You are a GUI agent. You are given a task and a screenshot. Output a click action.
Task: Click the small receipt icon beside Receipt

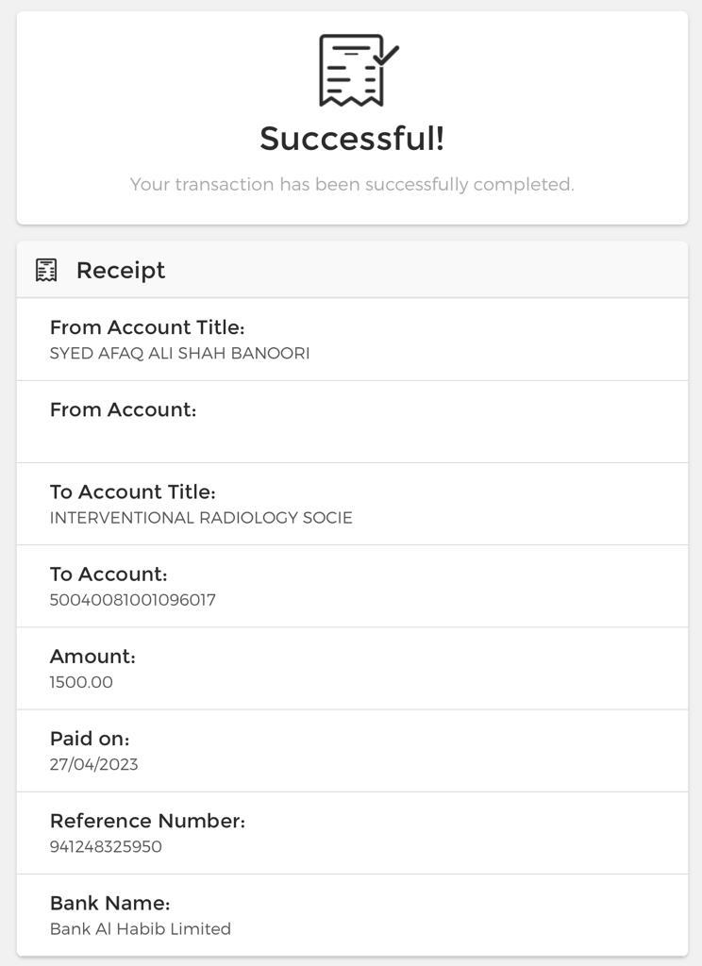click(46, 270)
